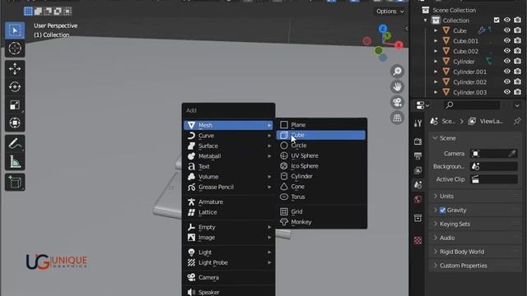The image size is (527, 296).
Task: Toggle Collection exclude checkbox
Action: 497,20
